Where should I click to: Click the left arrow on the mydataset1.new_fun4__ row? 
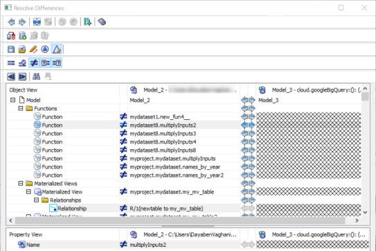244,117
